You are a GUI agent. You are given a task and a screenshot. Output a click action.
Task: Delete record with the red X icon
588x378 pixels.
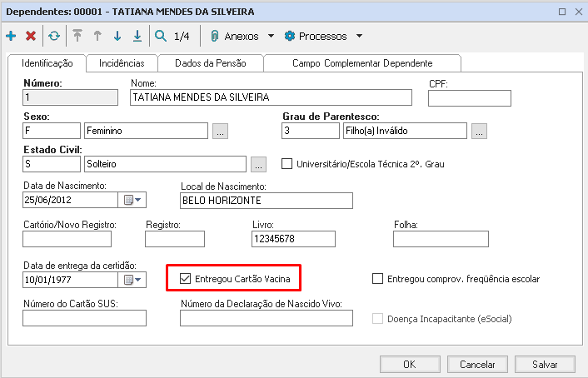tap(31, 36)
